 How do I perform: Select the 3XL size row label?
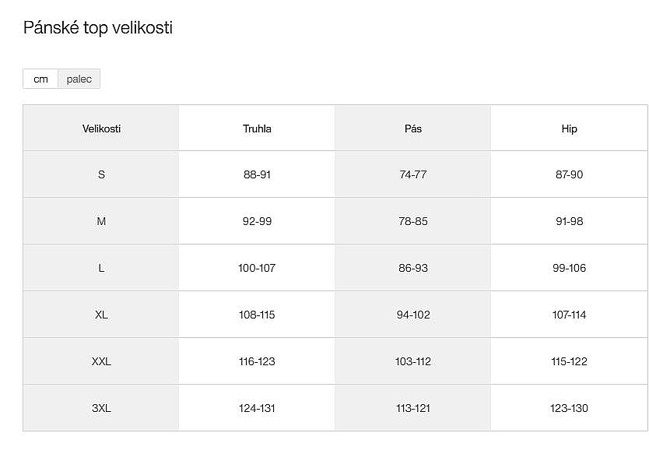coord(101,408)
